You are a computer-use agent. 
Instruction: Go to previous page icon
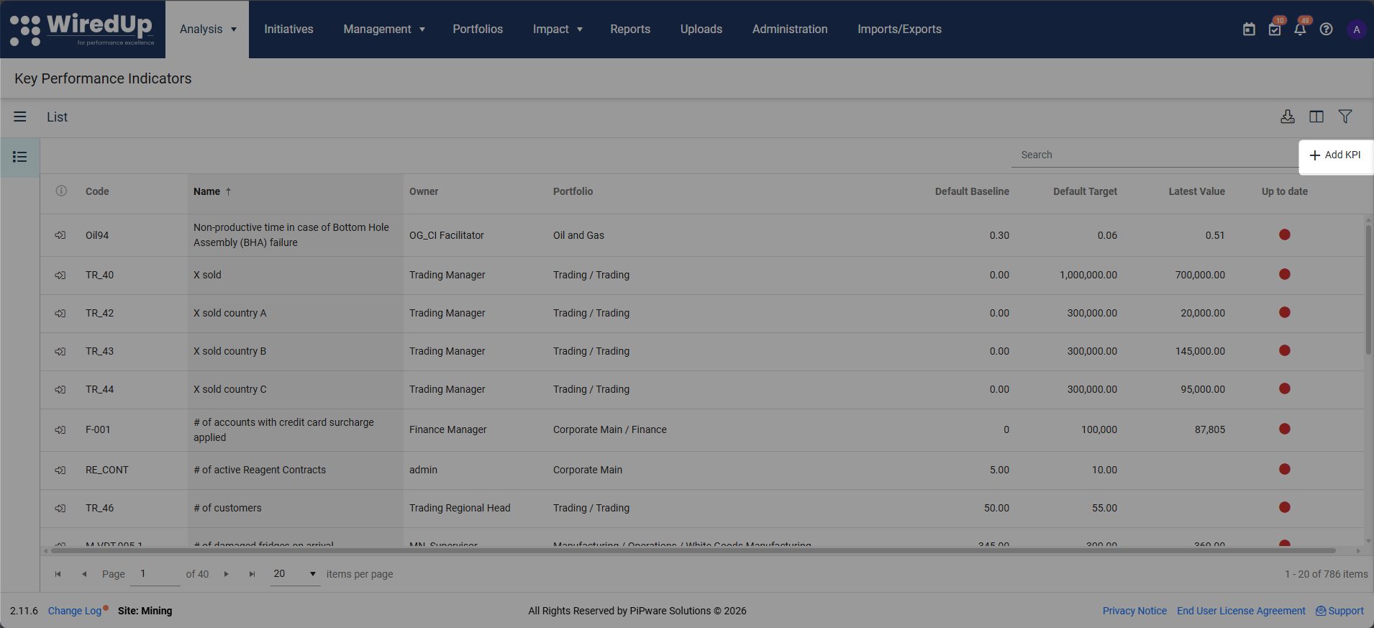click(x=84, y=574)
